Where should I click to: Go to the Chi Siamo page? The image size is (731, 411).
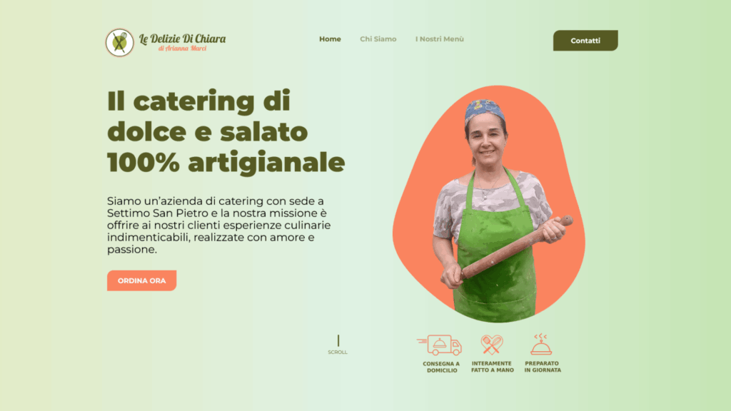(x=378, y=39)
